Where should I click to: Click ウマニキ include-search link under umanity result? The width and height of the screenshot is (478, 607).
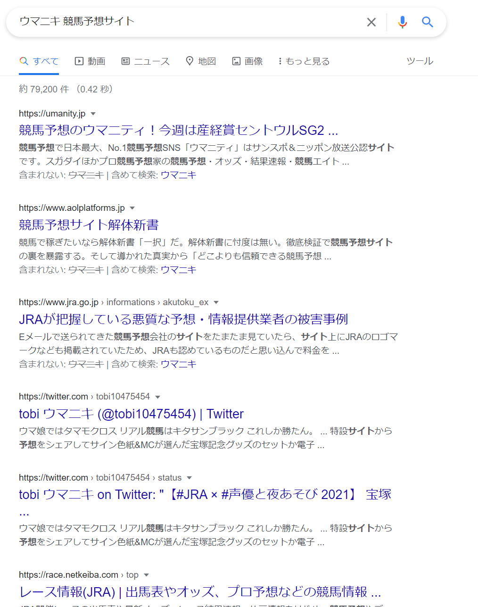(178, 175)
